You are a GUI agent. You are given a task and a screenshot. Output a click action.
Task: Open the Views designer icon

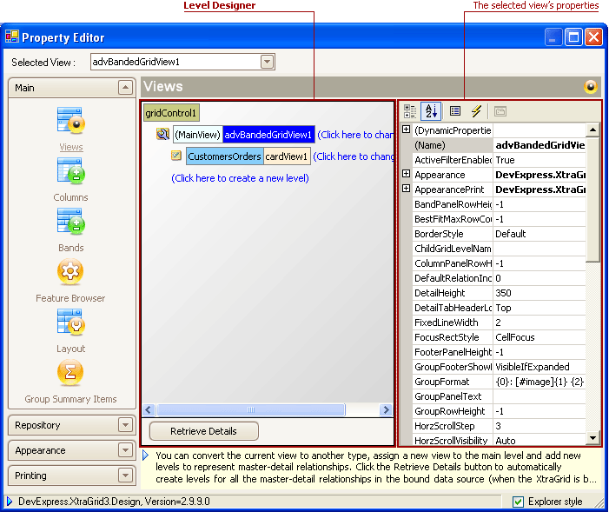pyautogui.click(x=70, y=121)
